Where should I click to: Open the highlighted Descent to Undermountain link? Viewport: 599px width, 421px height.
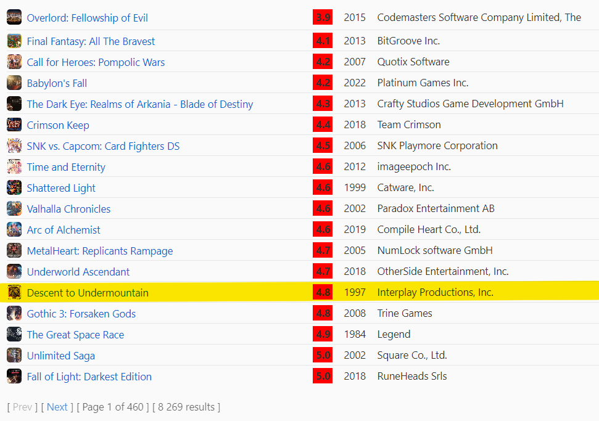tap(88, 293)
